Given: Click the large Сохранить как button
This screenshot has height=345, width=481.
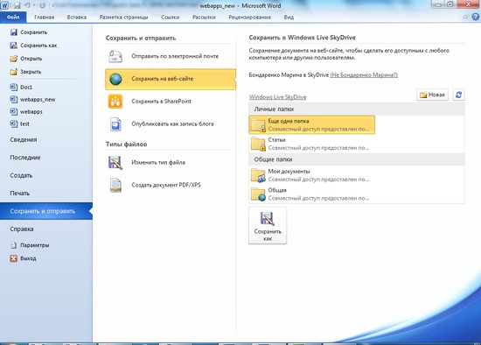Looking at the screenshot, I should click(268, 226).
